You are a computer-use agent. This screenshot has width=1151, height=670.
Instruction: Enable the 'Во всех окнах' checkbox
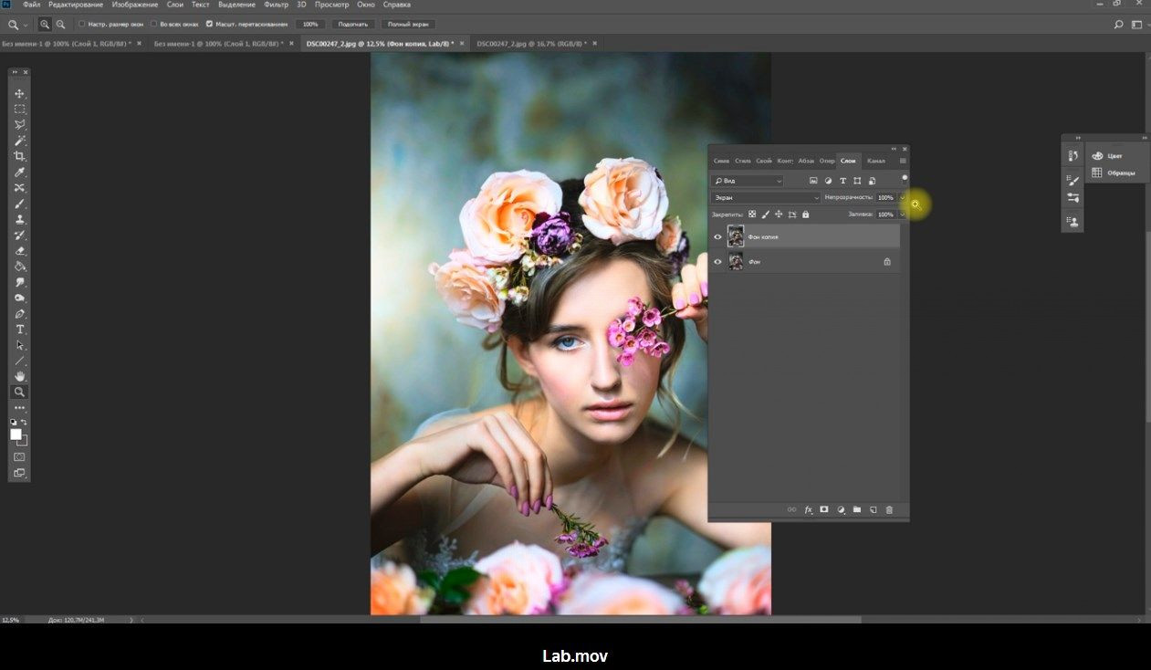pyautogui.click(x=153, y=24)
